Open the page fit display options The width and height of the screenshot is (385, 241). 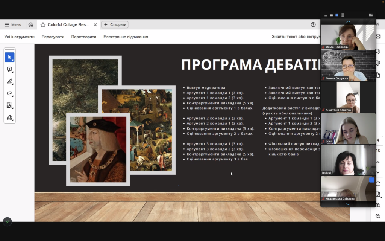click(x=378, y=194)
